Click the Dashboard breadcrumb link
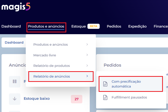 coord(14,42)
